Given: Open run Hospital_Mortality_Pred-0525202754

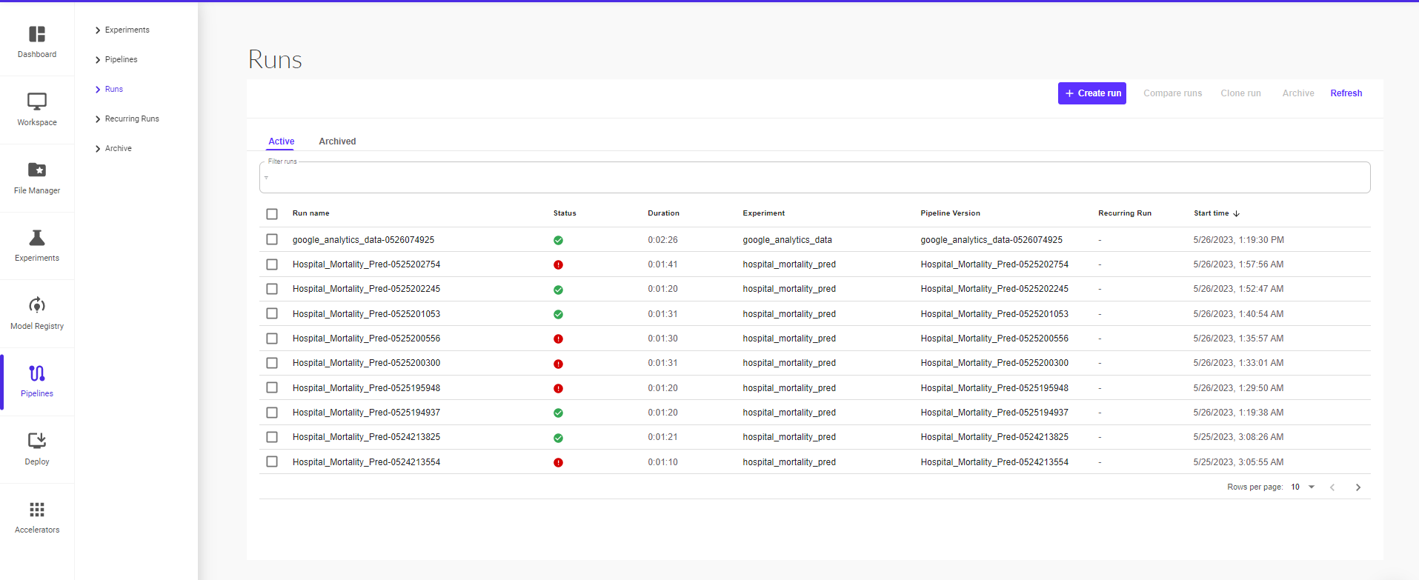Looking at the screenshot, I should (366, 264).
